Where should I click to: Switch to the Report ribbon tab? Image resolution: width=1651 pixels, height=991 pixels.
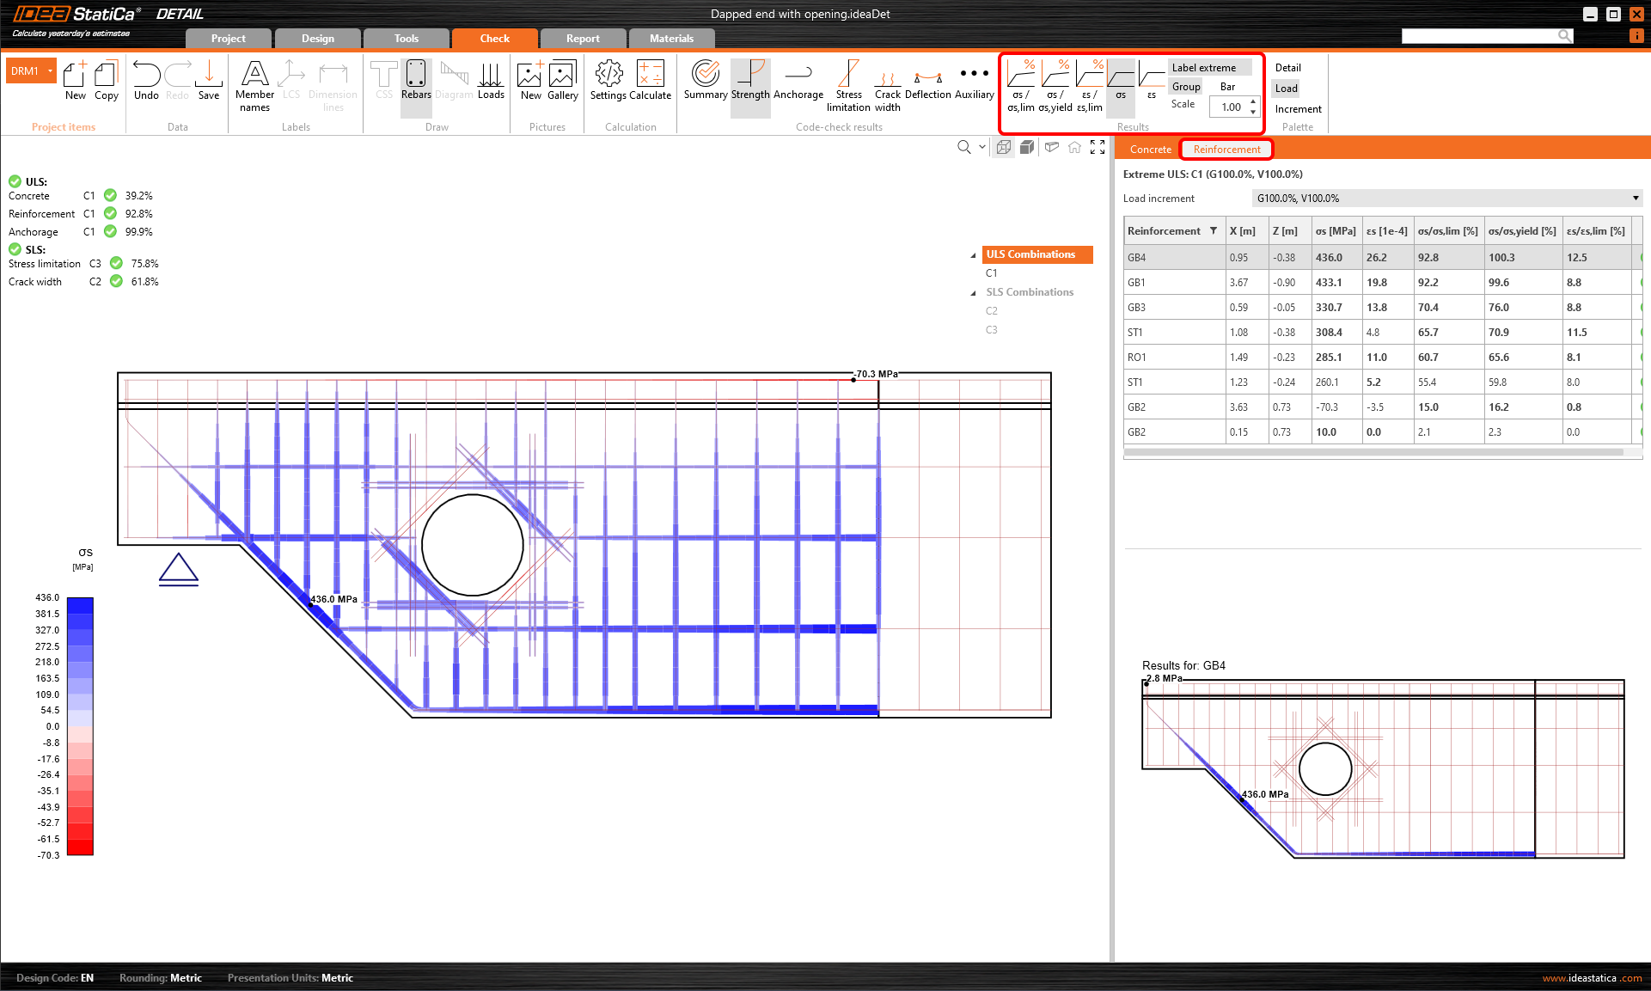pyautogui.click(x=582, y=39)
